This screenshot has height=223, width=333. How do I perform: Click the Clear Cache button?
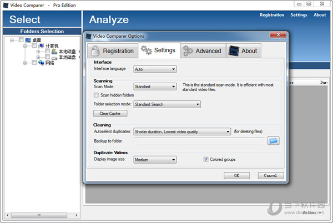pyautogui.click(x=110, y=114)
